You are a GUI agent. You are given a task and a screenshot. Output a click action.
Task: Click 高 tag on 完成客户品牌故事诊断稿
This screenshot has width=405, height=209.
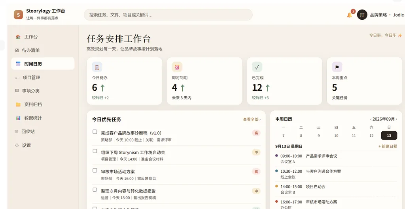256,133
